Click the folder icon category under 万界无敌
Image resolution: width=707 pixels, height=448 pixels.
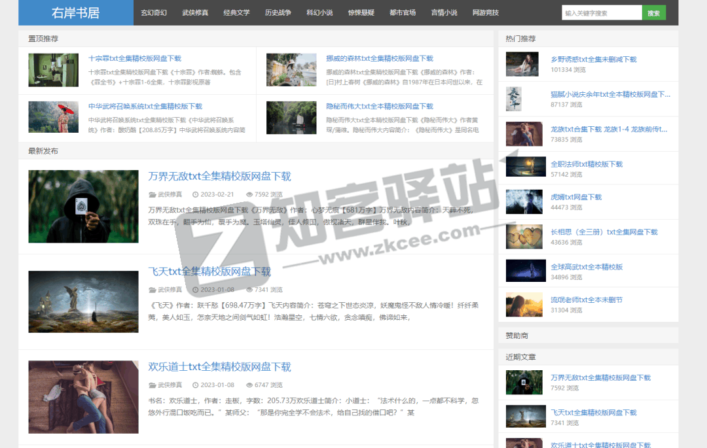(x=153, y=194)
